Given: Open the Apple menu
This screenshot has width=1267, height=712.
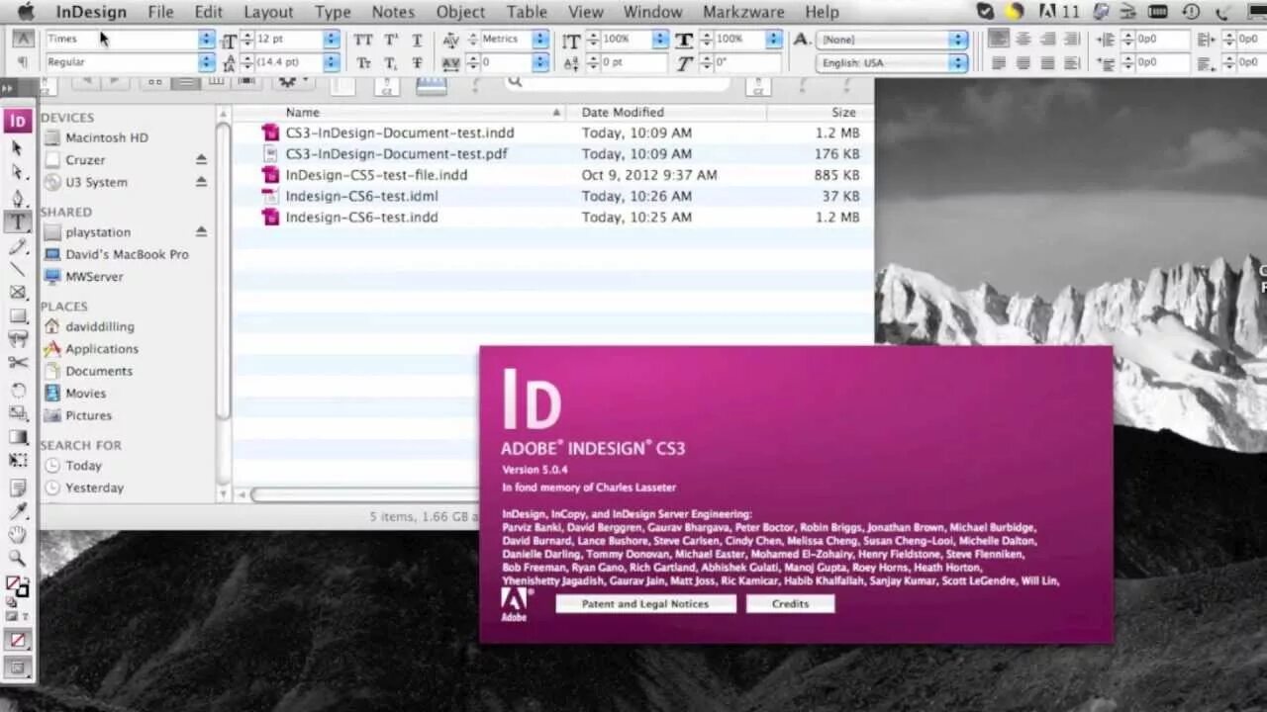Looking at the screenshot, I should 26,12.
